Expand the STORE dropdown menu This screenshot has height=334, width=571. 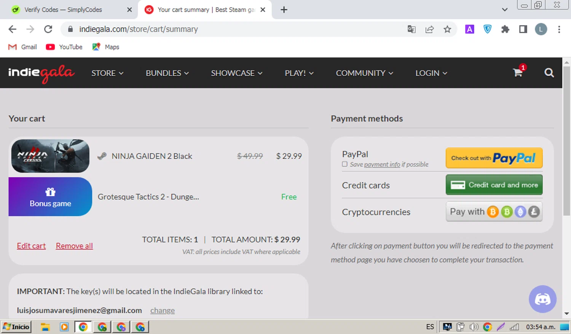tap(107, 73)
